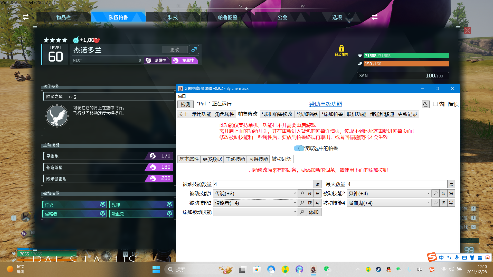Enable the 窗口置顶 checkbox
The width and height of the screenshot is (493, 277).
[x=435, y=104]
